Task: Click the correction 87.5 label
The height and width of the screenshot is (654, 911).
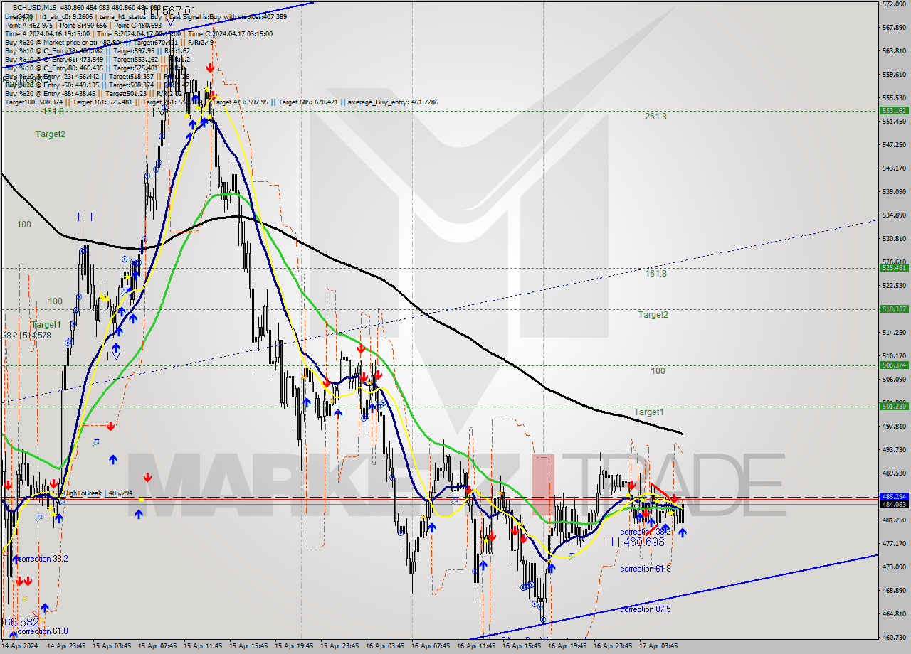Action: [x=646, y=609]
